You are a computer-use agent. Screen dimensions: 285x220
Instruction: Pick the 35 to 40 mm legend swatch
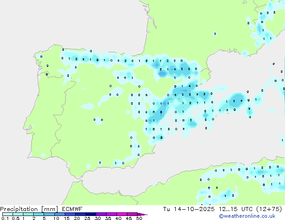tap(111, 214)
